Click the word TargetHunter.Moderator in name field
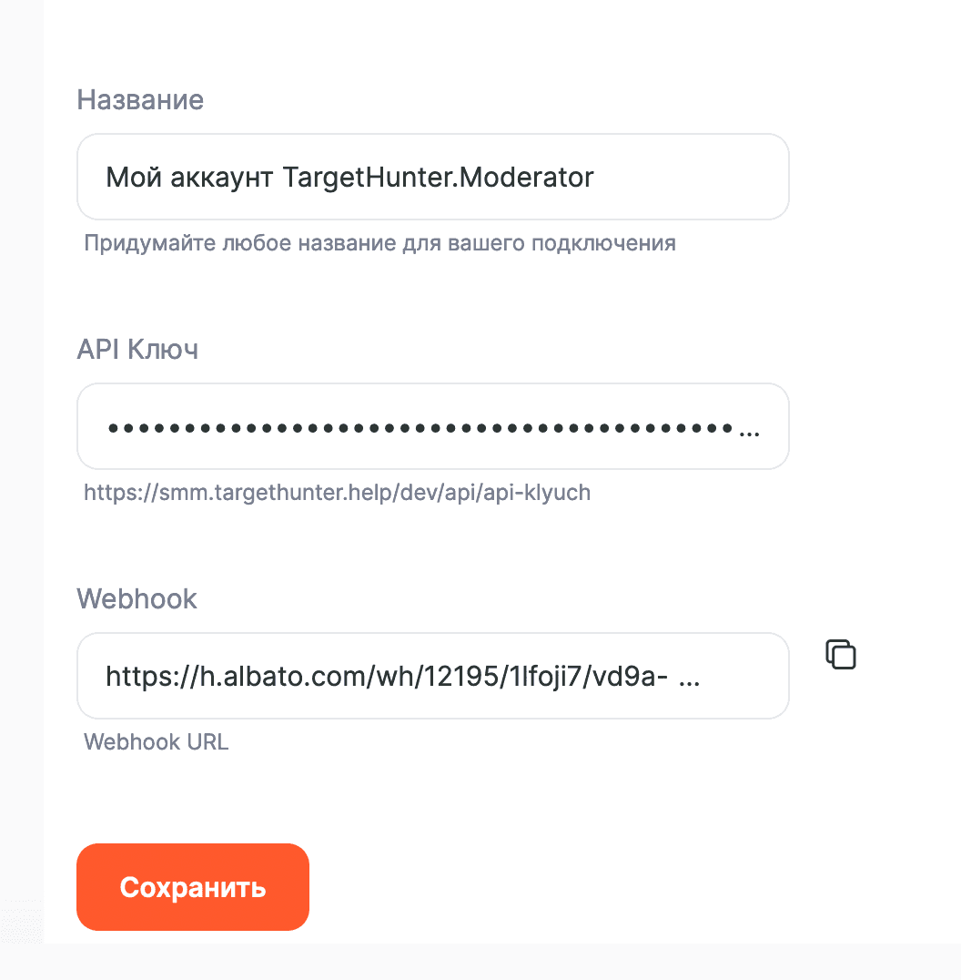The image size is (961, 980). (x=438, y=178)
